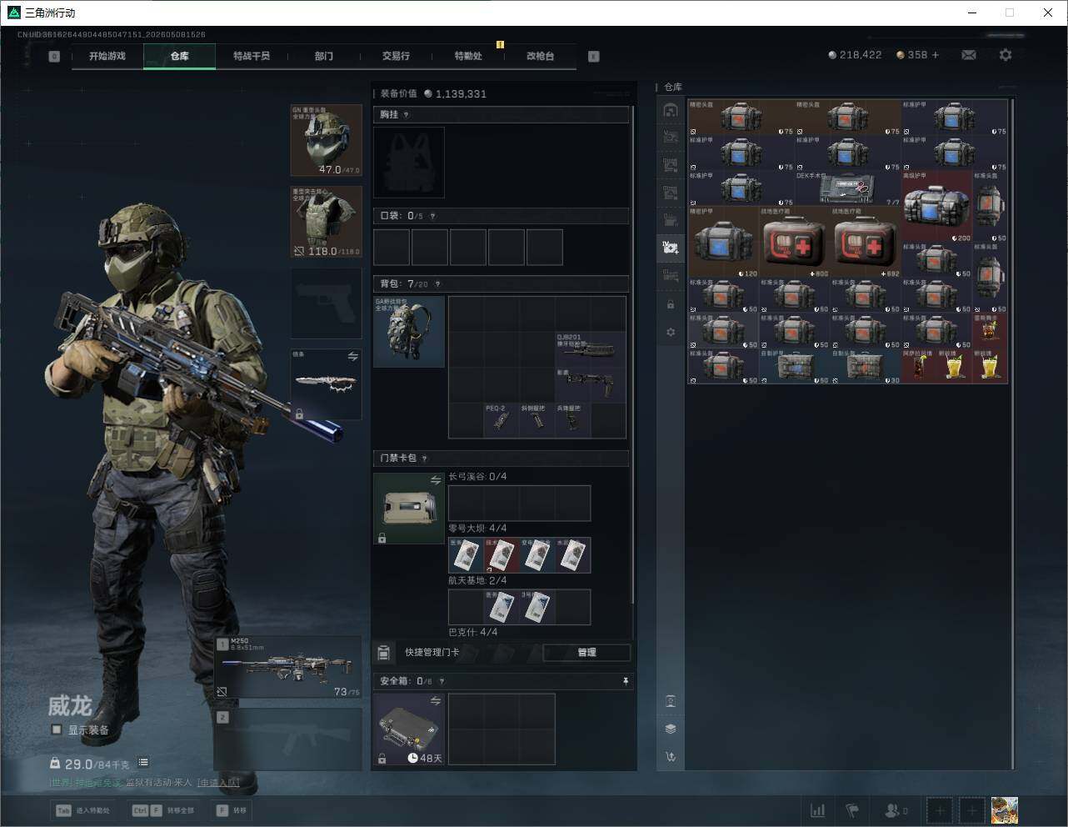Show help for 胸挂 section

406,115
